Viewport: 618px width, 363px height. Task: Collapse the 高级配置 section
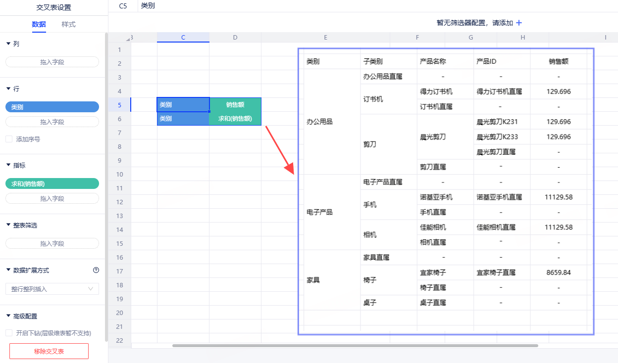[8, 317]
